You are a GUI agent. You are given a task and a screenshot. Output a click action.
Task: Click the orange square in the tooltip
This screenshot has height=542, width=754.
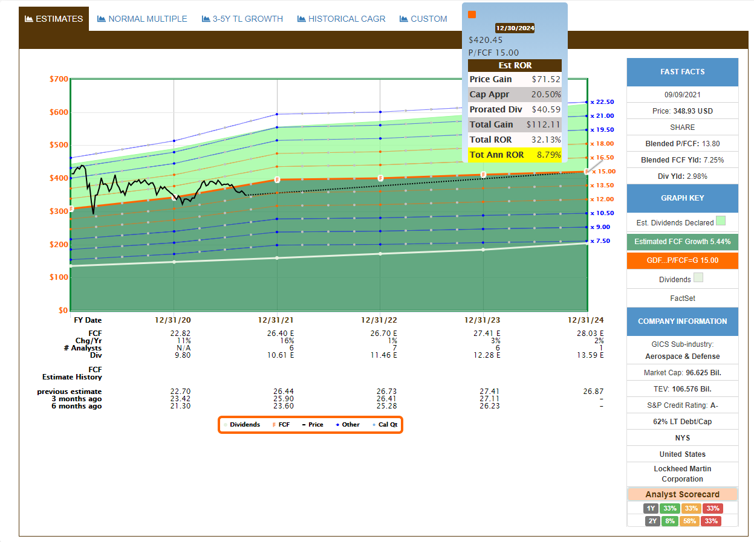pyautogui.click(x=472, y=15)
